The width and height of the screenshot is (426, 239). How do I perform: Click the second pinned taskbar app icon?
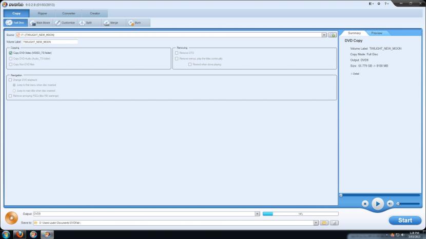(33, 234)
